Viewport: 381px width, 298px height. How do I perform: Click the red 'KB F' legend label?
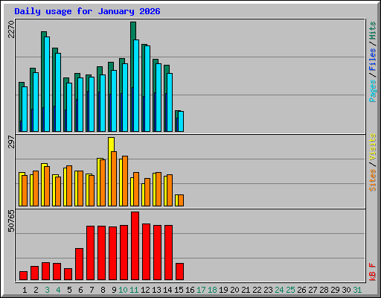pyautogui.click(x=372, y=272)
